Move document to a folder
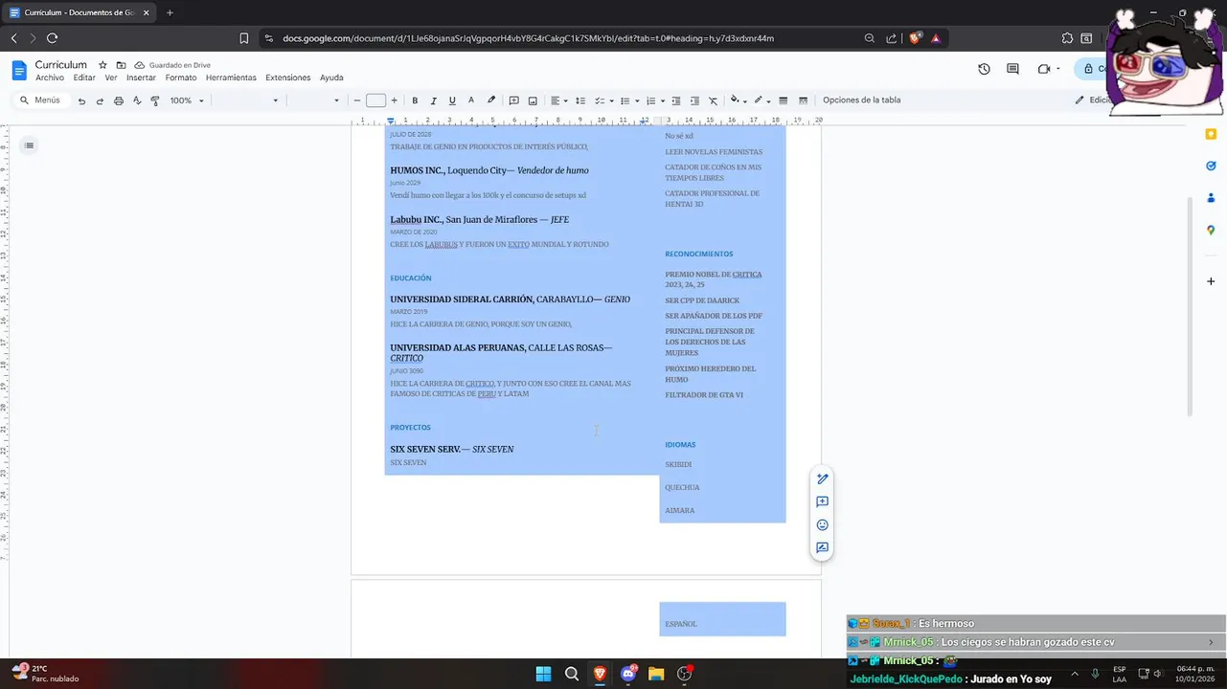The image size is (1227, 689). [x=121, y=65]
